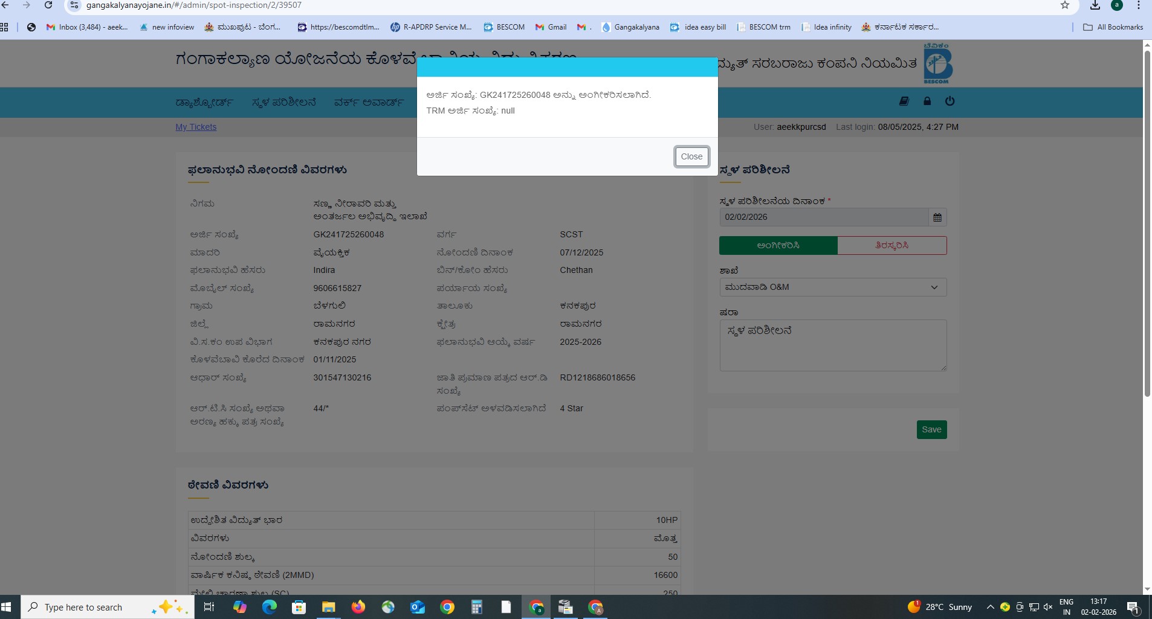Open the BESCOM trm bookmark

(x=763, y=27)
